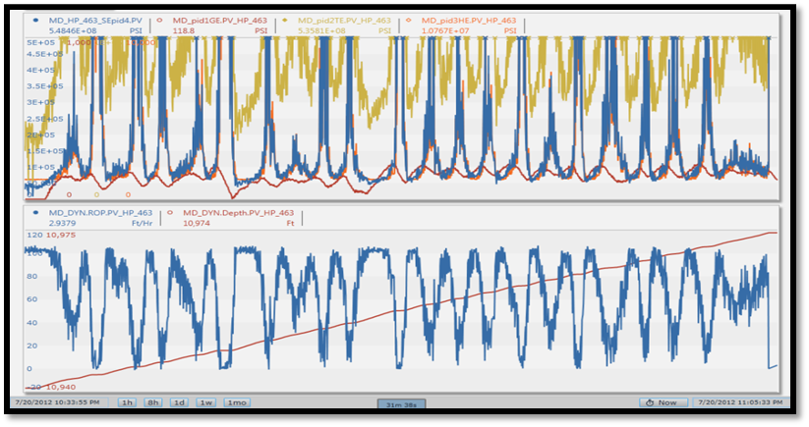The image size is (809, 427).
Task: Click the blue marker for MD_HP_463_SEpid4.PV
Action: (x=36, y=20)
